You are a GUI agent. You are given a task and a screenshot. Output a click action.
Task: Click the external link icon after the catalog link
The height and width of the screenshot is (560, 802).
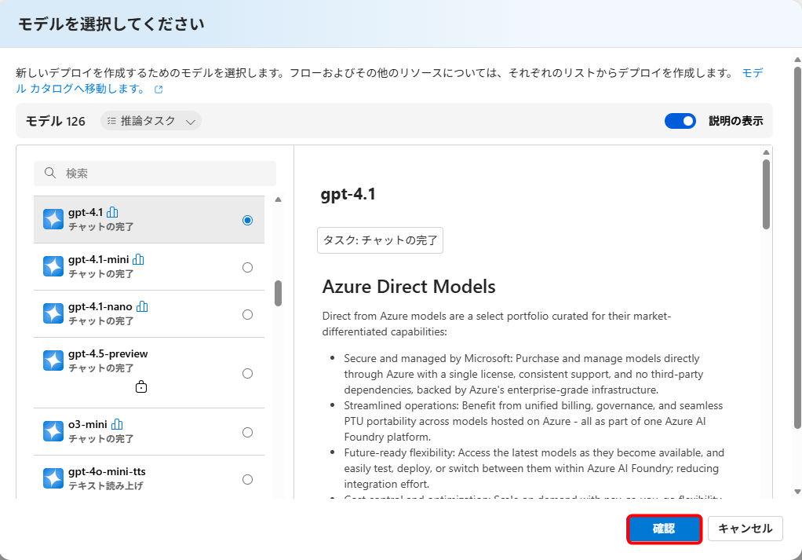[x=159, y=90]
